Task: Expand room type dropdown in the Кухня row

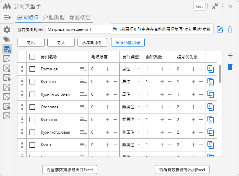Action: pos(139,145)
